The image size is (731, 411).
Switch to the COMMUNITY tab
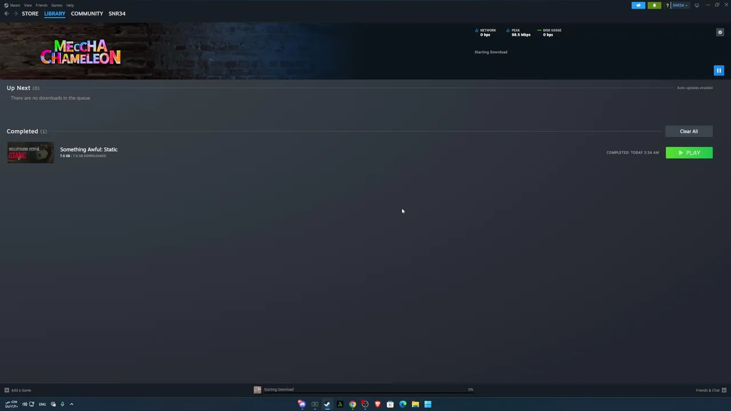tap(87, 14)
